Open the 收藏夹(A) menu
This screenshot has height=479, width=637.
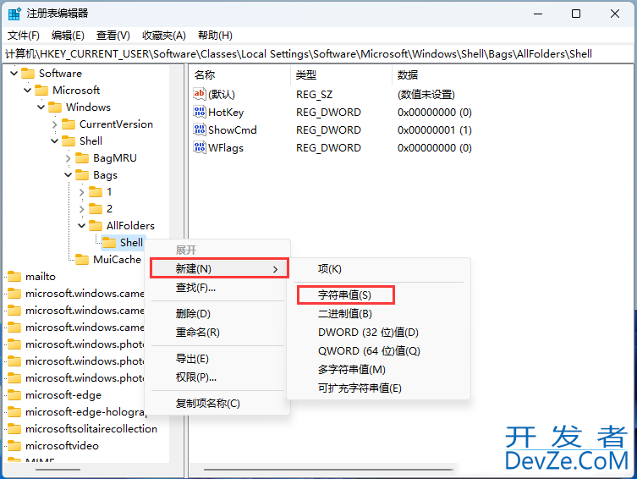point(164,36)
